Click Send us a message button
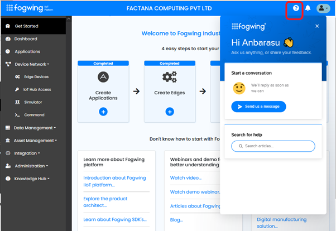336x231 pixels. [258, 107]
